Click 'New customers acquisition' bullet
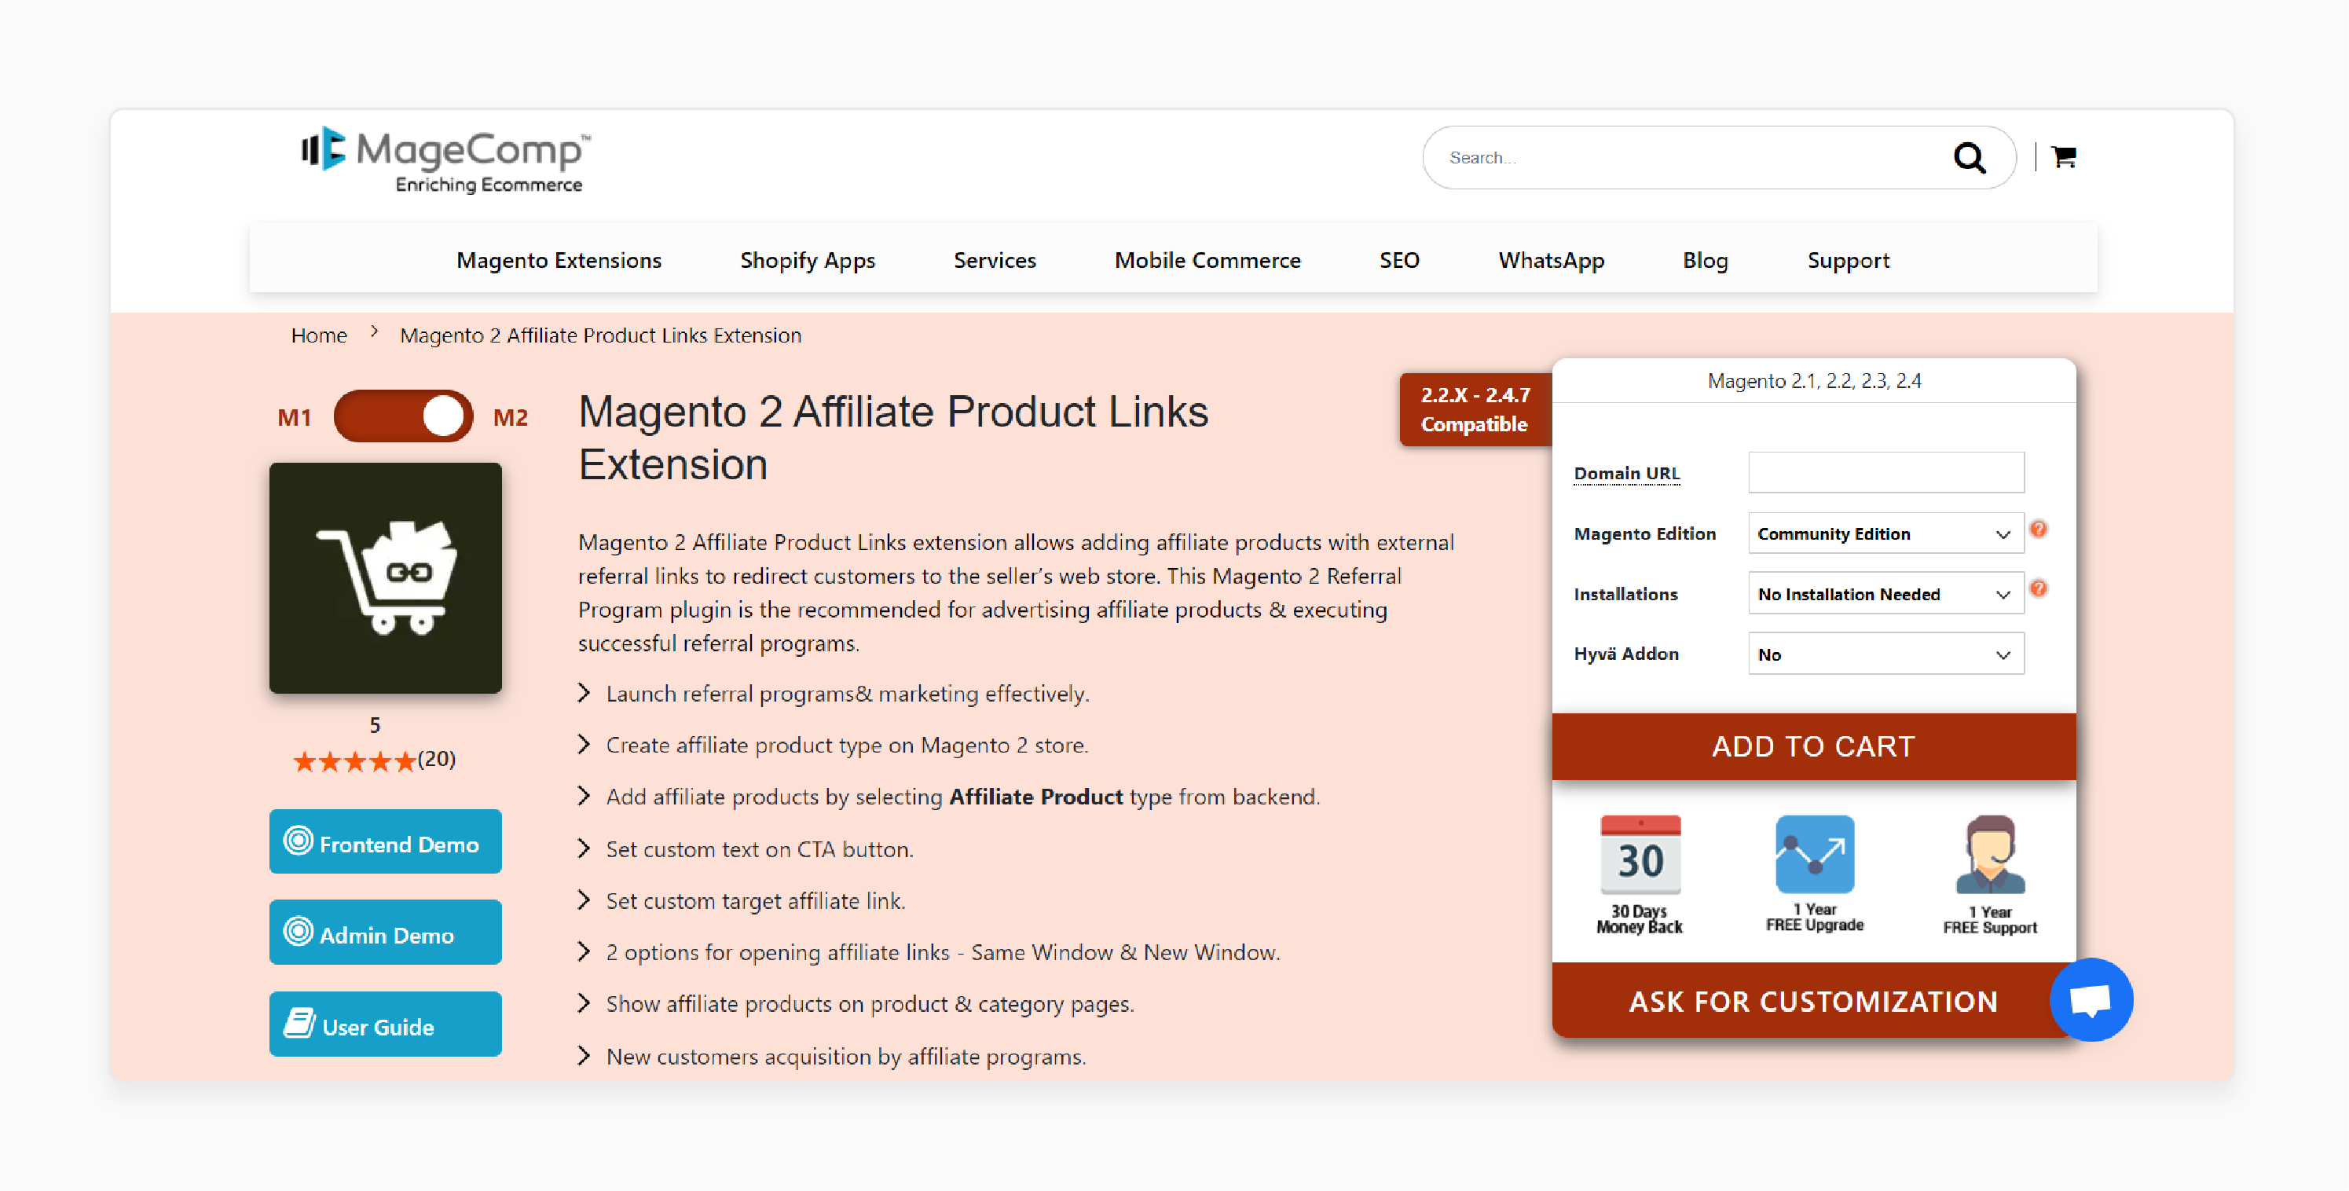 click(x=845, y=1056)
